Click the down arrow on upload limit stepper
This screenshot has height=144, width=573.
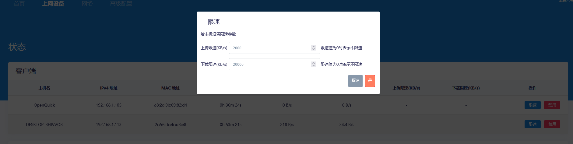(314, 49)
